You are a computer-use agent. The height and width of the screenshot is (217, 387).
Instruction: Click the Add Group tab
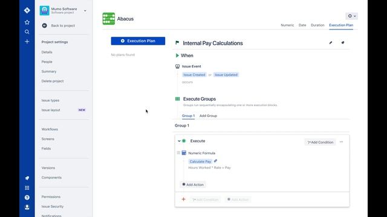point(208,116)
